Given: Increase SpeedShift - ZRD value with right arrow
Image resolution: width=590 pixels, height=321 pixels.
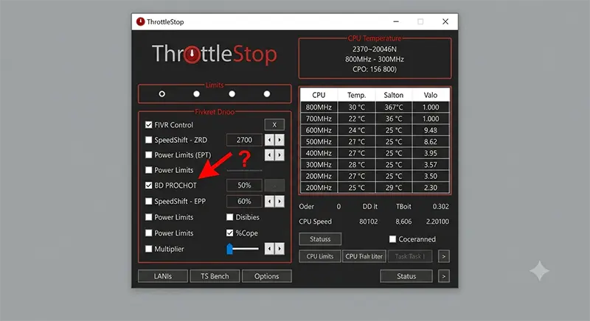Looking at the screenshot, I should pyautogui.click(x=280, y=140).
